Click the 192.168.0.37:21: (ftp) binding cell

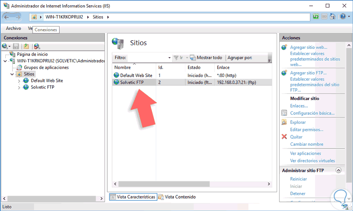(x=237, y=82)
